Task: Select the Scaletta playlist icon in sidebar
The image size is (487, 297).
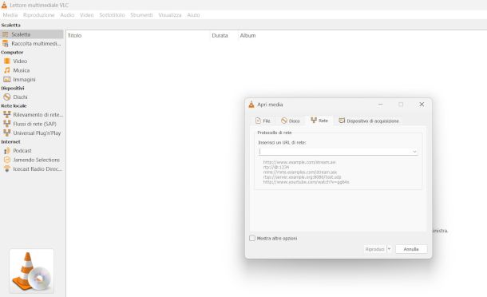Action: coord(6,34)
